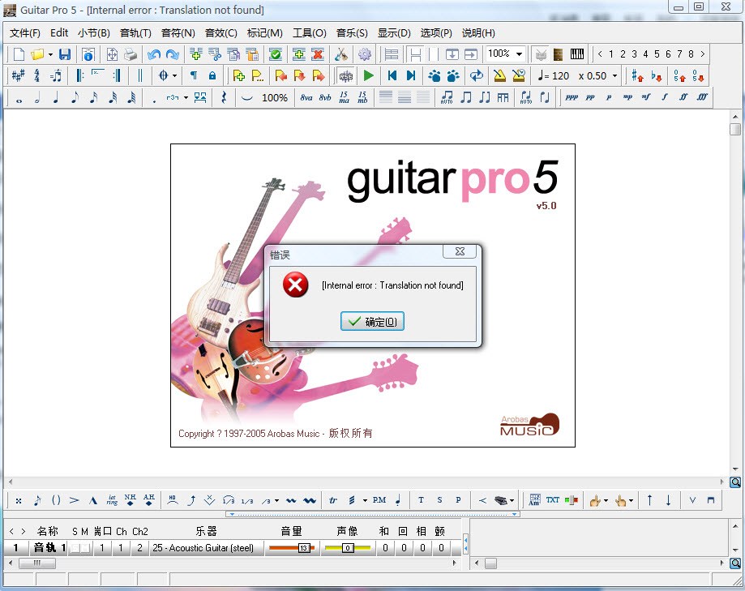Image resolution: width=745 pixels, height=591 pixels.
Task: Close the 错误 error dialog
Action: 460,251
